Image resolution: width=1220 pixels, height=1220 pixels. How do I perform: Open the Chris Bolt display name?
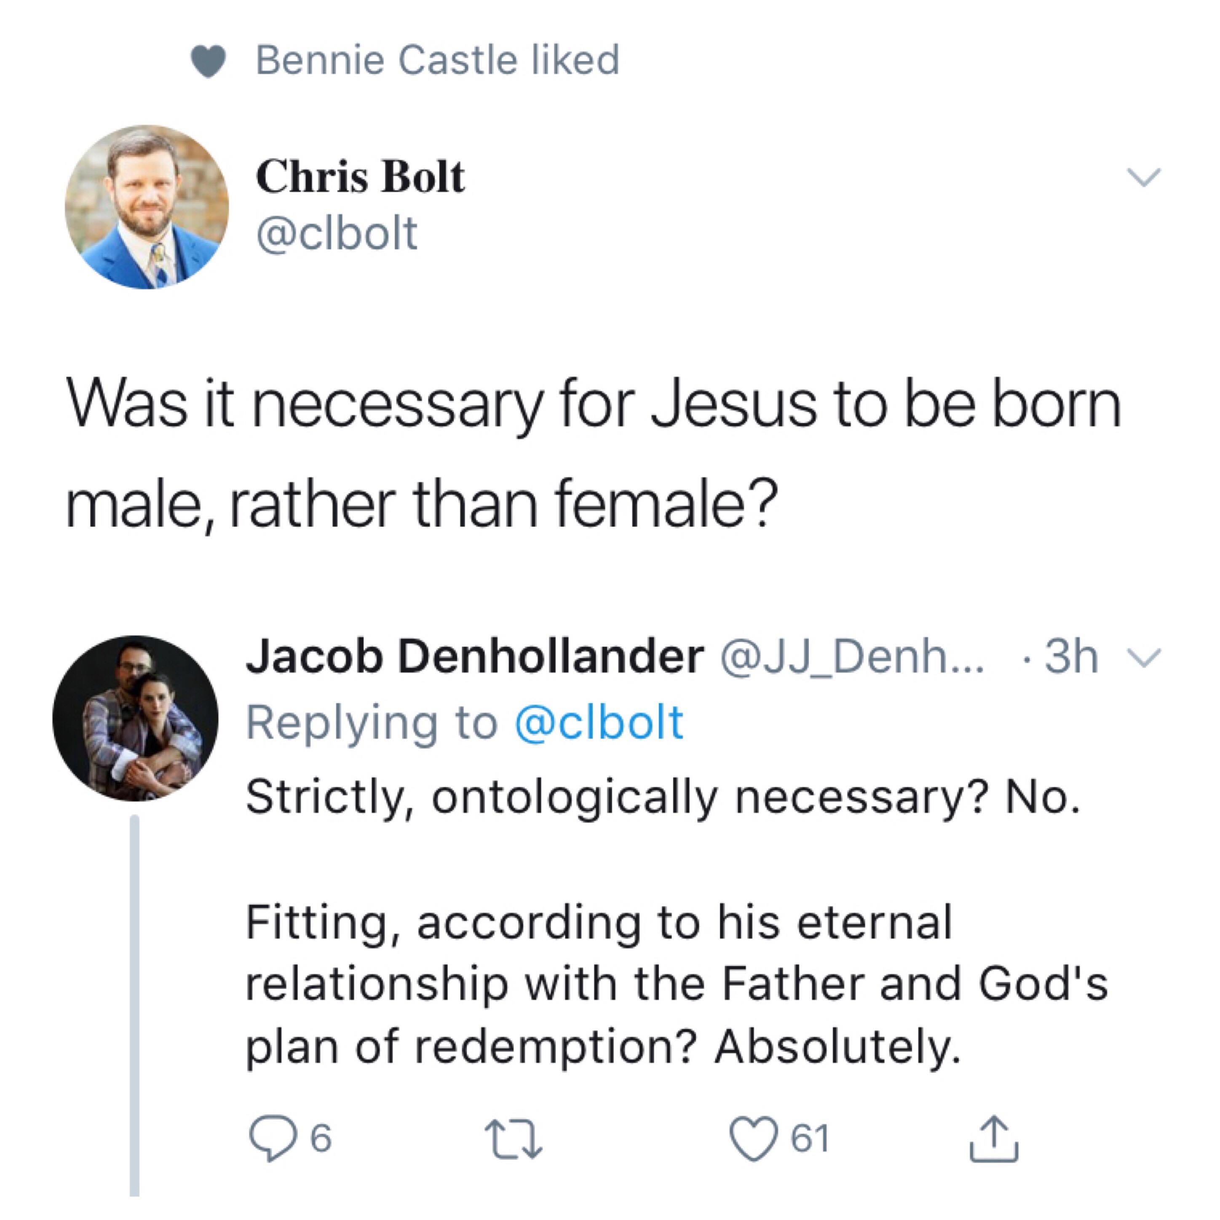tap(360, 176)
